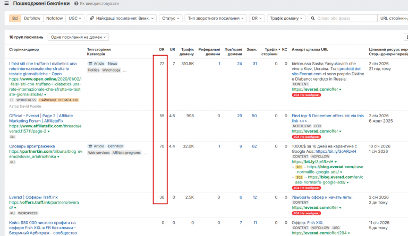Open the 'Тип зворотного посилання' filter menu
Screen dimensions: 408x236
point(215,18)
